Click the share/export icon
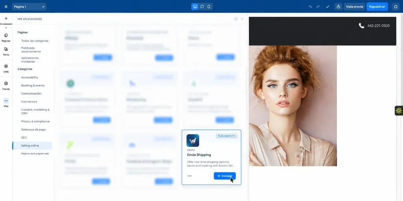The image size is (403, 201). (338, 7)
